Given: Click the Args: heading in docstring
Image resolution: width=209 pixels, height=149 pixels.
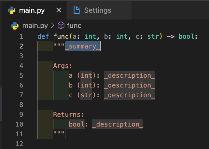Looking at the screenshot, I should click(x=63, y=66).
